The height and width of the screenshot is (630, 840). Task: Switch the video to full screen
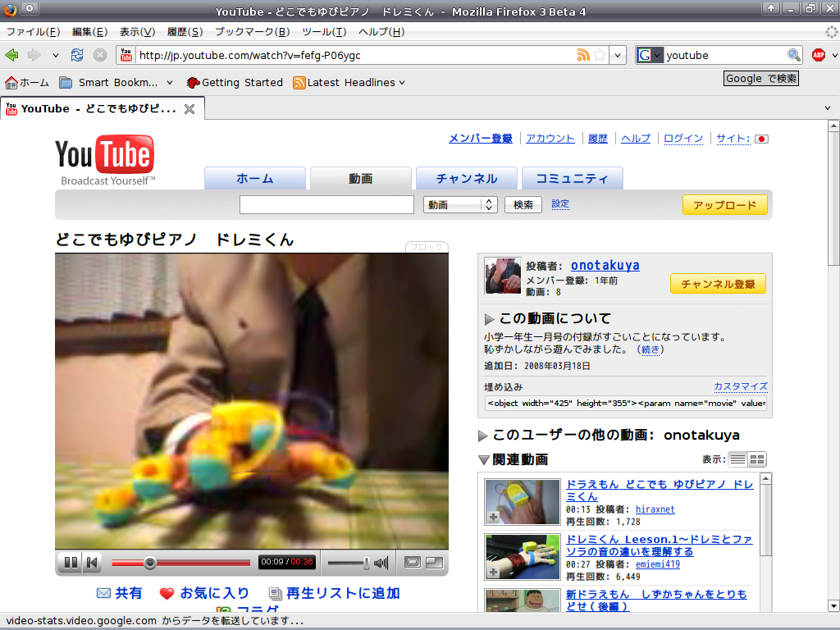coord(435,562)
